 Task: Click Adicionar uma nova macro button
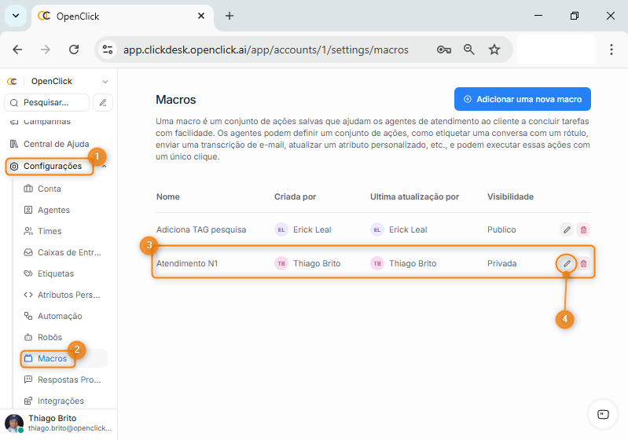(x=522, y=99)
